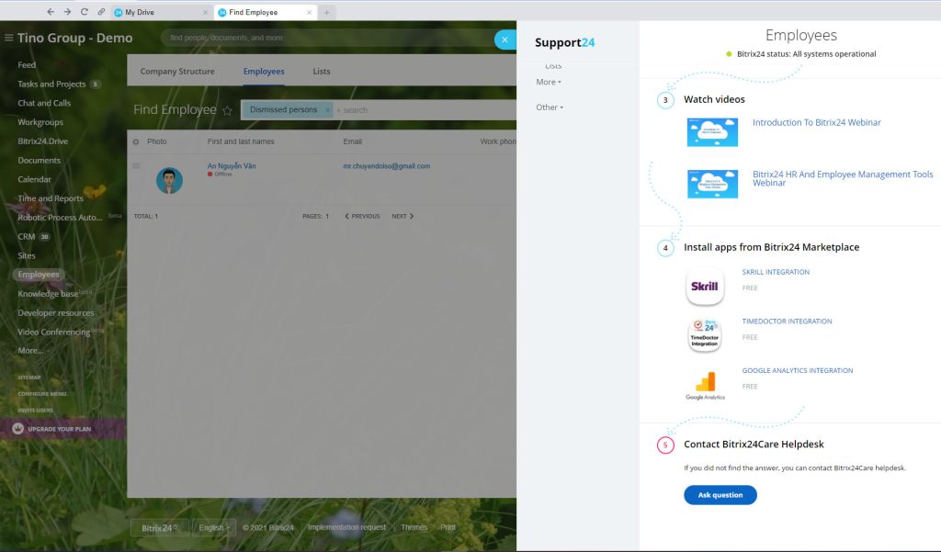Image resolution: width=941 pixels, height=552 pixels.
Task: Open Time and Reports
Action: [x=51, y=198]
